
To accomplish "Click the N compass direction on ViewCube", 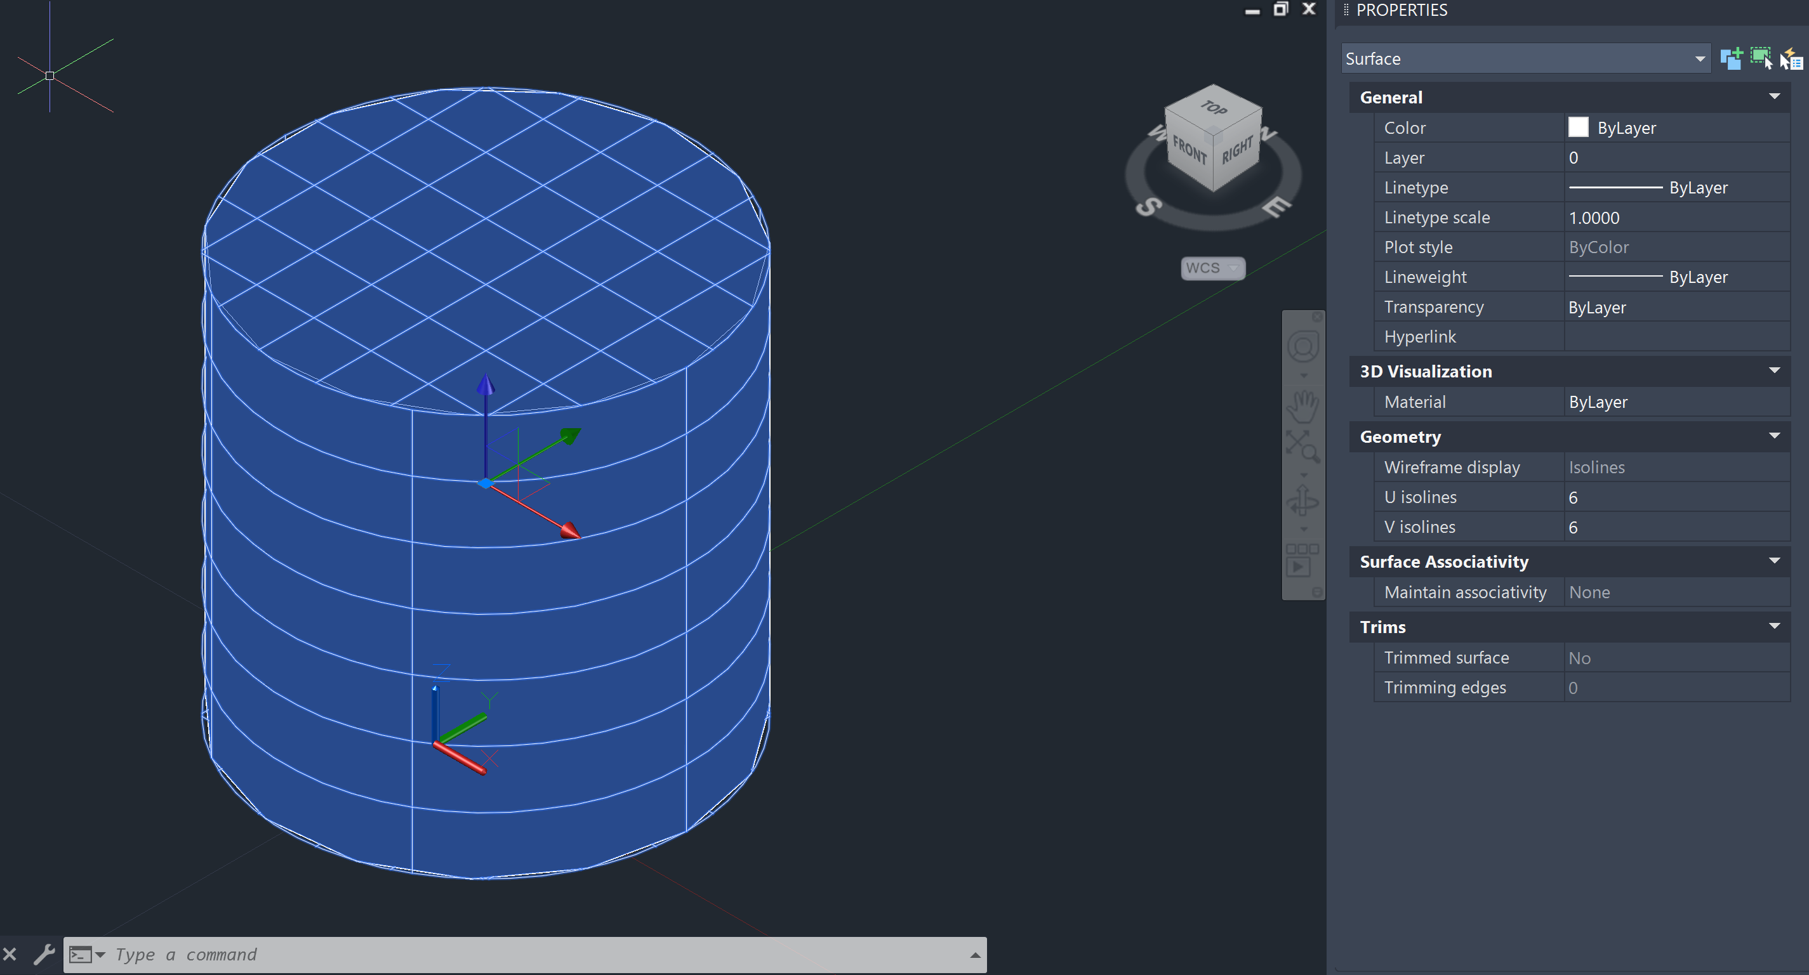I will click(1268, 133).
